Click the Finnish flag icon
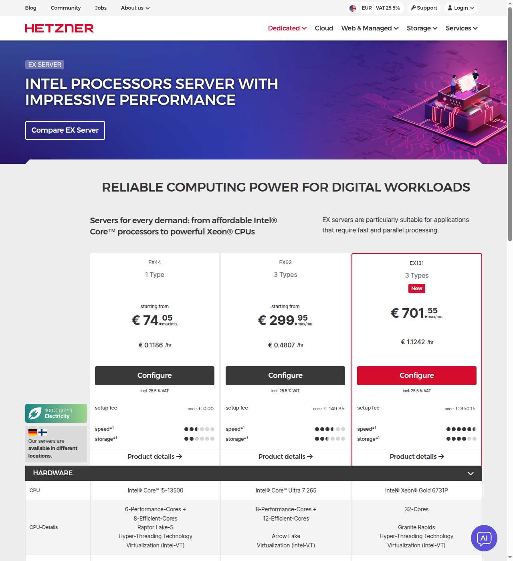The width and height of the screenshot is (513, 561). [42, 432]
